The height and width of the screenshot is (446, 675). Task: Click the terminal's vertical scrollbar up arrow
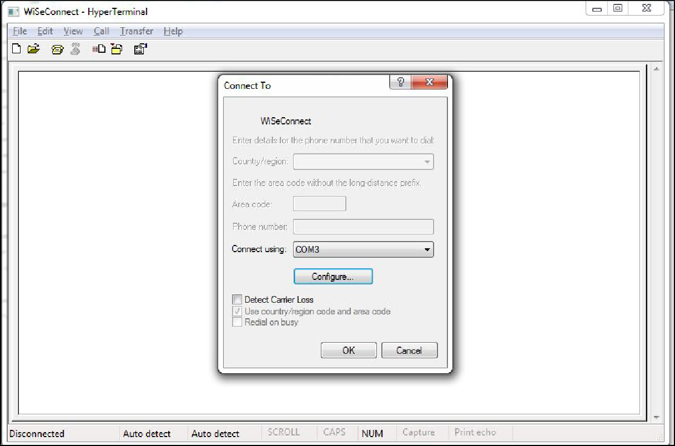pos(657,70)
